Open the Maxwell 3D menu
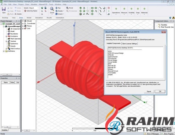Screen dimensions: 175x135 point(43,4)
